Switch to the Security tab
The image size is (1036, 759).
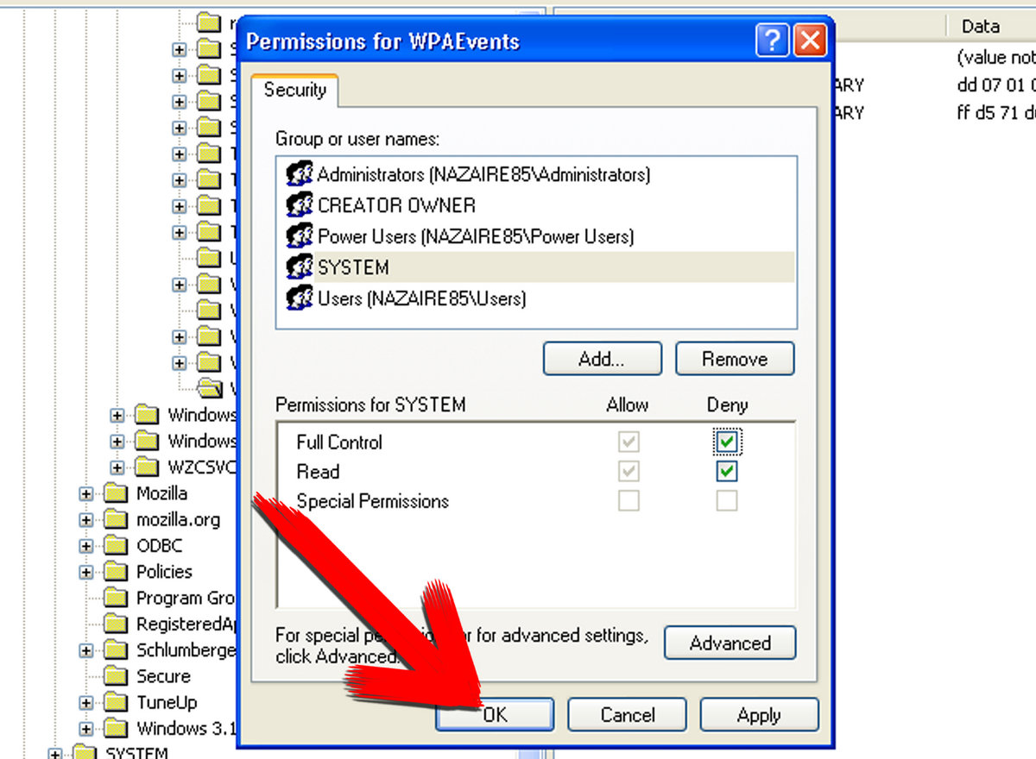pos(294,89)
